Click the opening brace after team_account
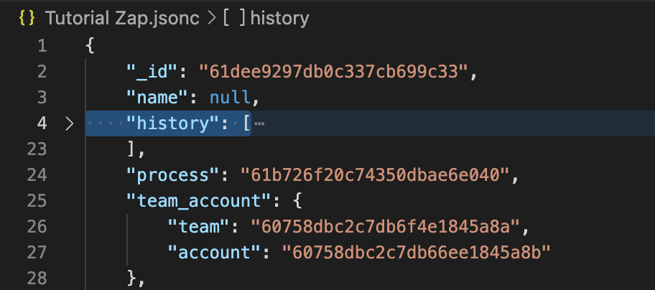Image resolution: width=655 pixels, height=290 pixels. pos(297,201)
